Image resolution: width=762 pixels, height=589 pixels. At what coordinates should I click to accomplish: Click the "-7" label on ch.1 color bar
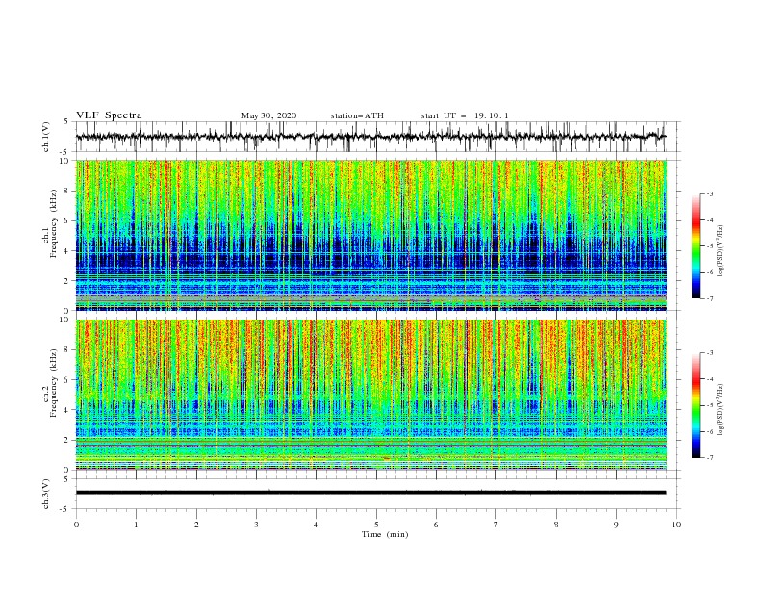coord(709,298)
